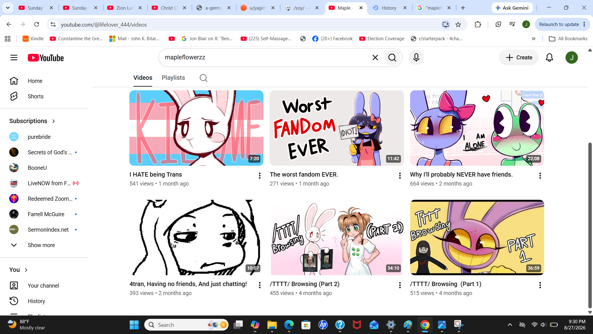Open options for /TTTT/ Browsing (Part 1)
The width and height of the screenshot is (593, 334).
(540, 285)
